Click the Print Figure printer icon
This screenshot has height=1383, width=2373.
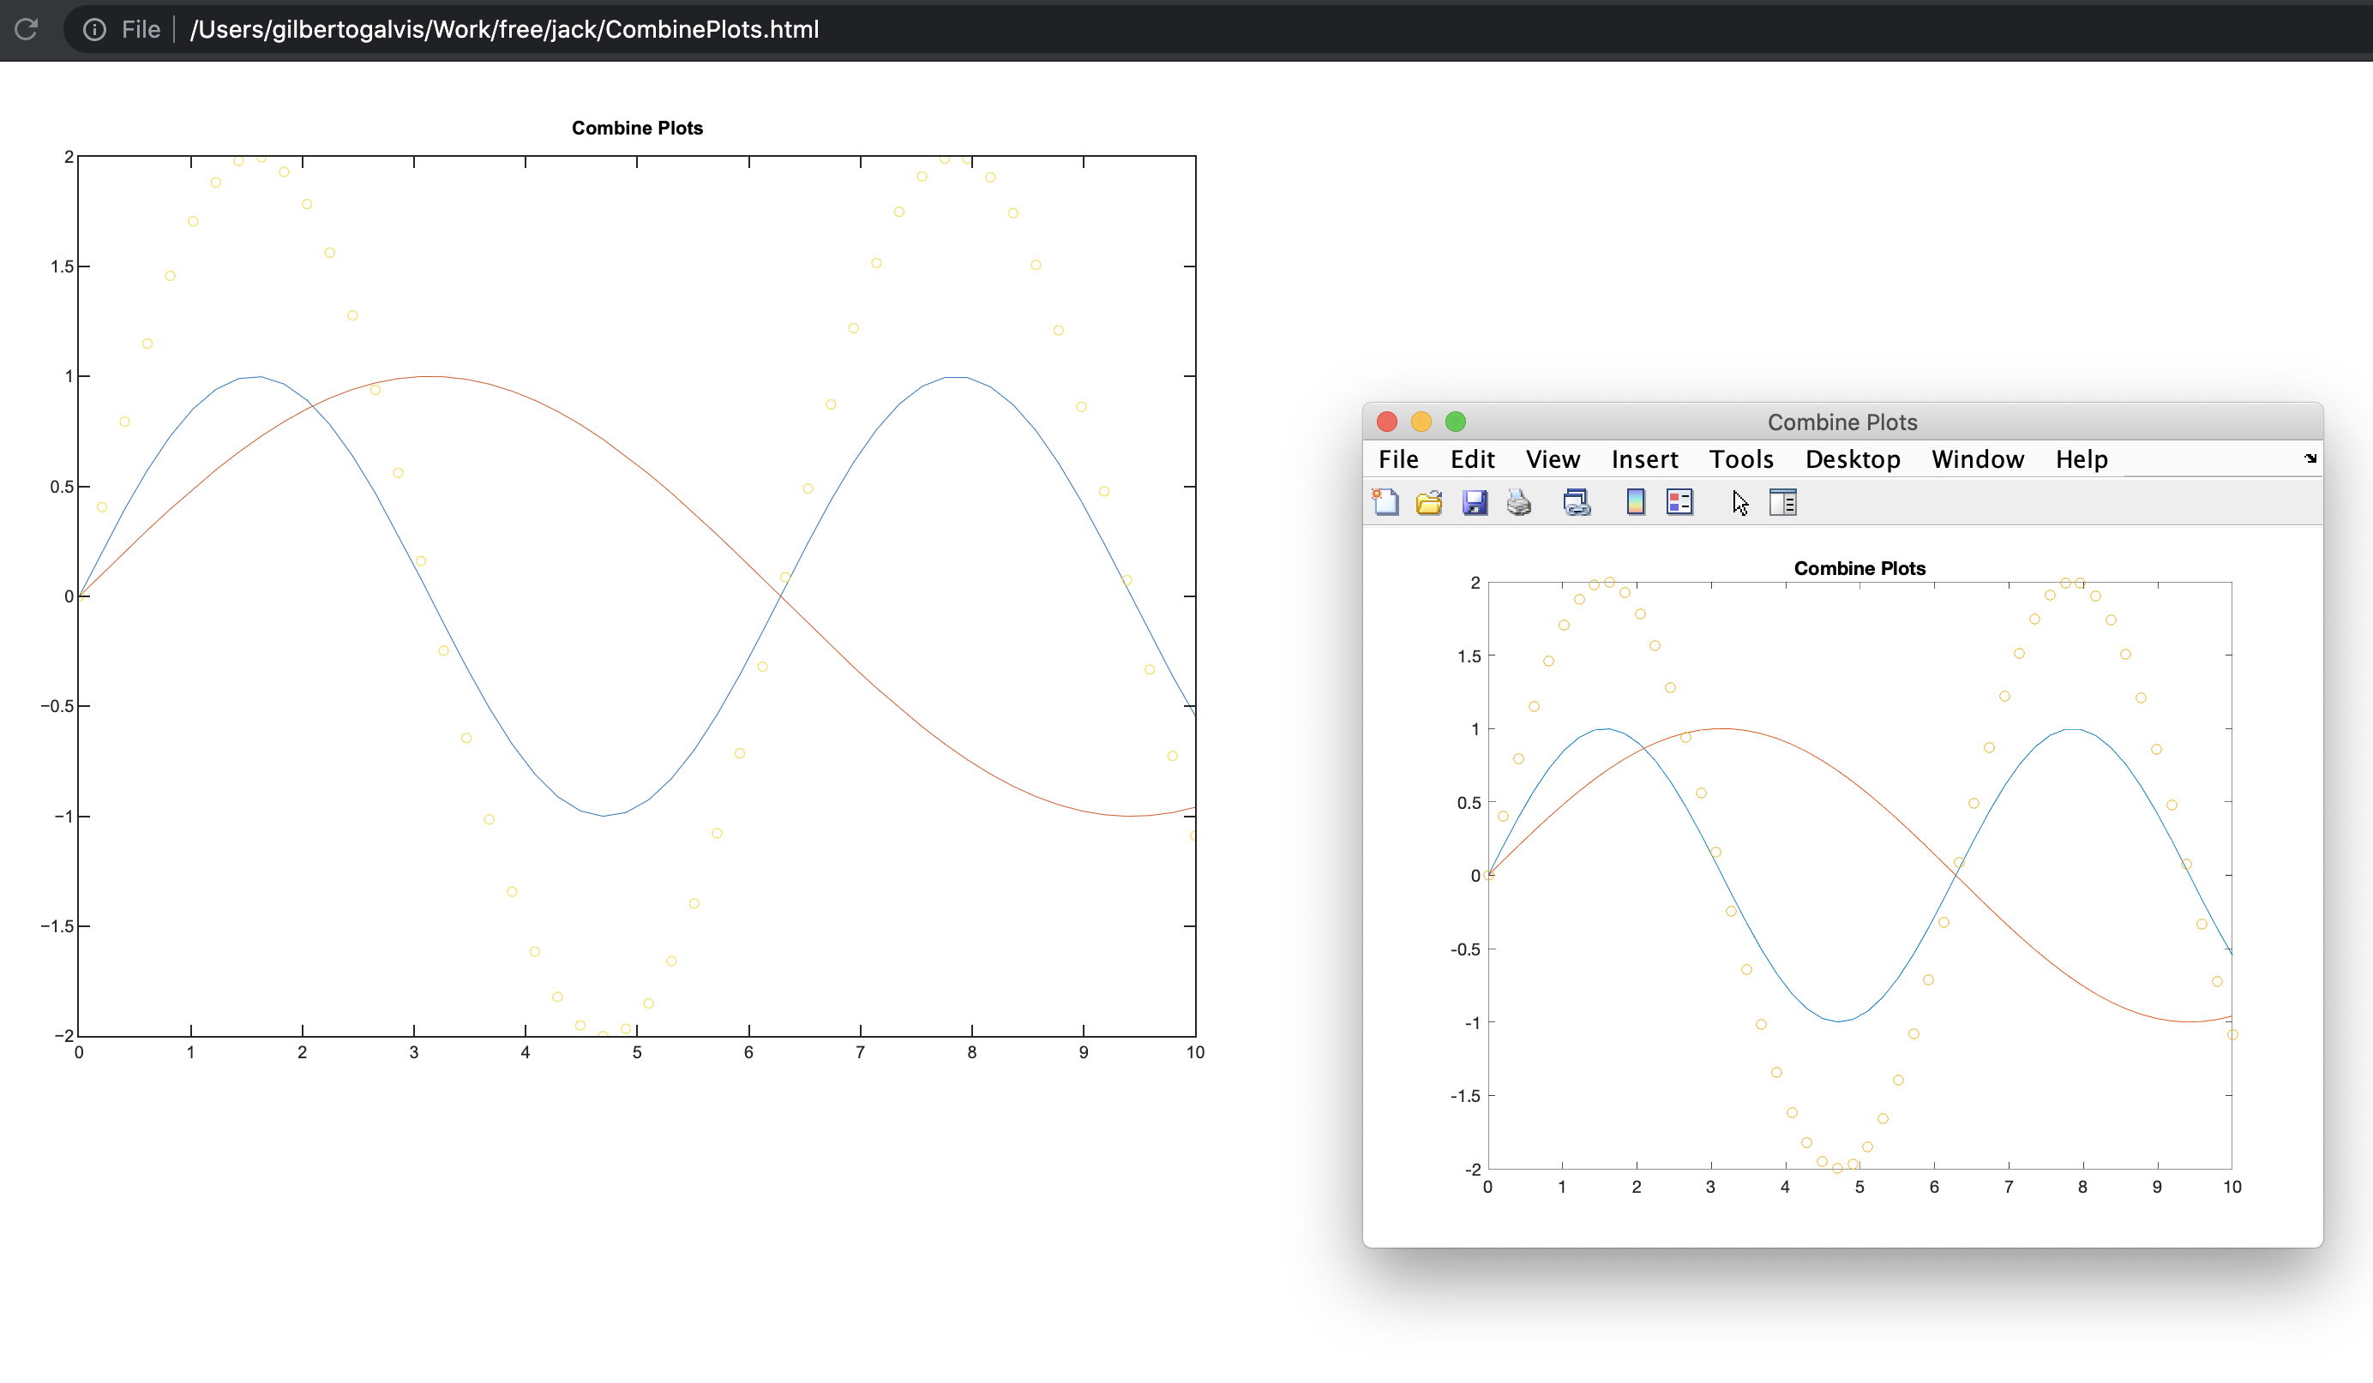[1519, 502]
